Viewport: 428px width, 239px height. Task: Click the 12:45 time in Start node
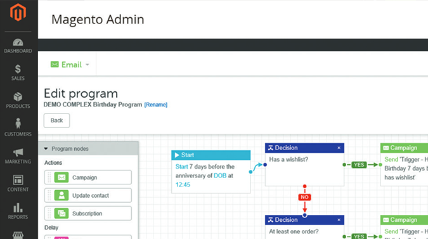coord(183,184)
